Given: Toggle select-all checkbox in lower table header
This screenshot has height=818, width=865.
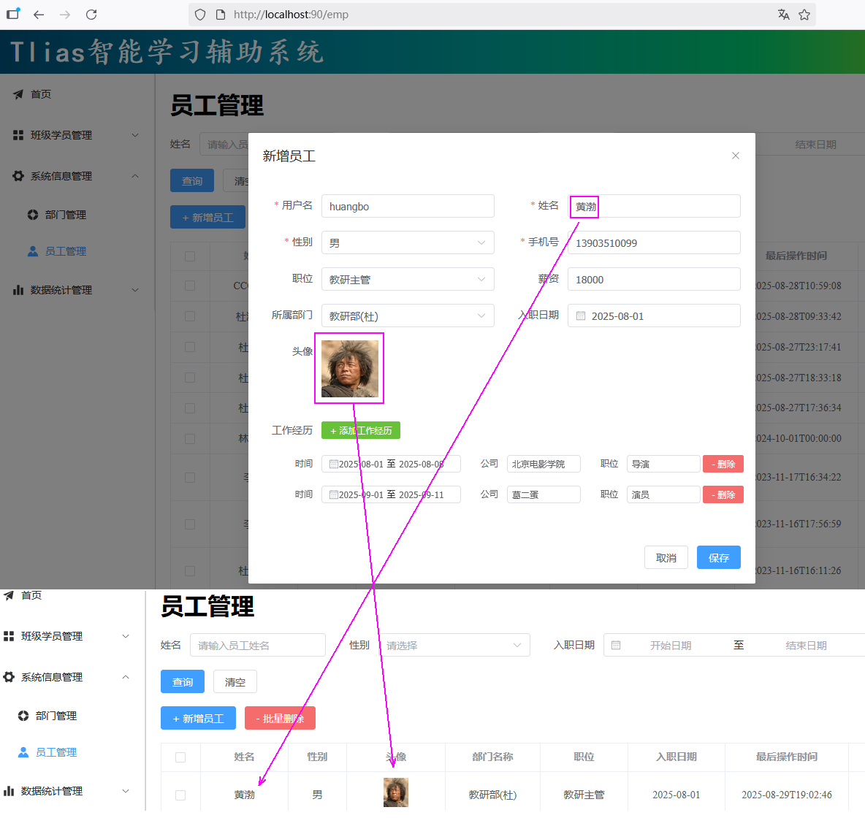Looking at the screenshot, I should [180, 757].
